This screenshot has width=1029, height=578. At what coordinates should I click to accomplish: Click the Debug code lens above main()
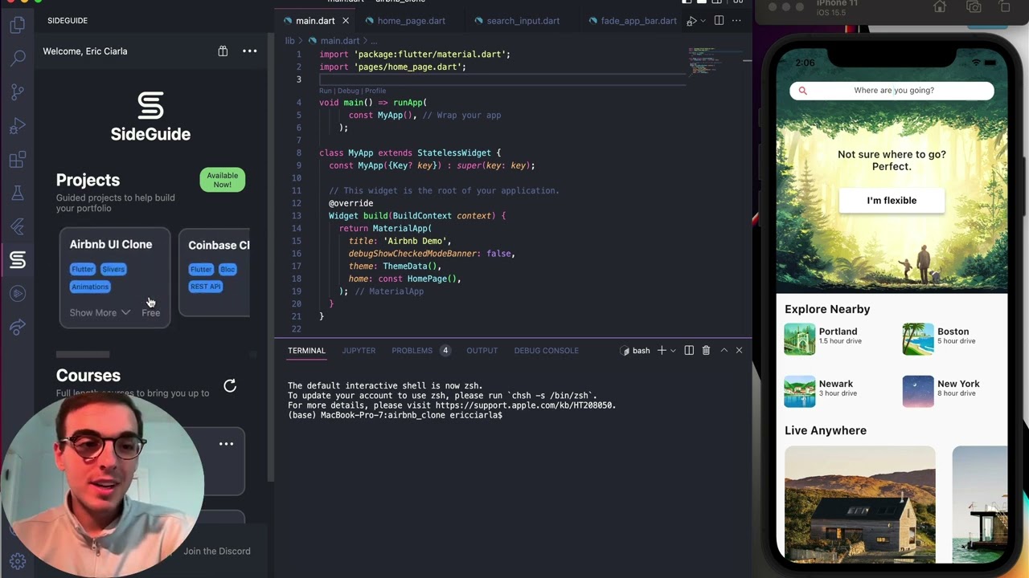click(x=348, y=91)
